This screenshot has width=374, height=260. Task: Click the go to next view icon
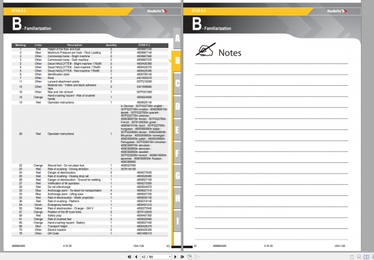197,257
